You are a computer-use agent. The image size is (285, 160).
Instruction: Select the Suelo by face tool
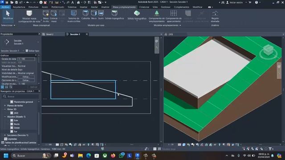click(101, 15)
